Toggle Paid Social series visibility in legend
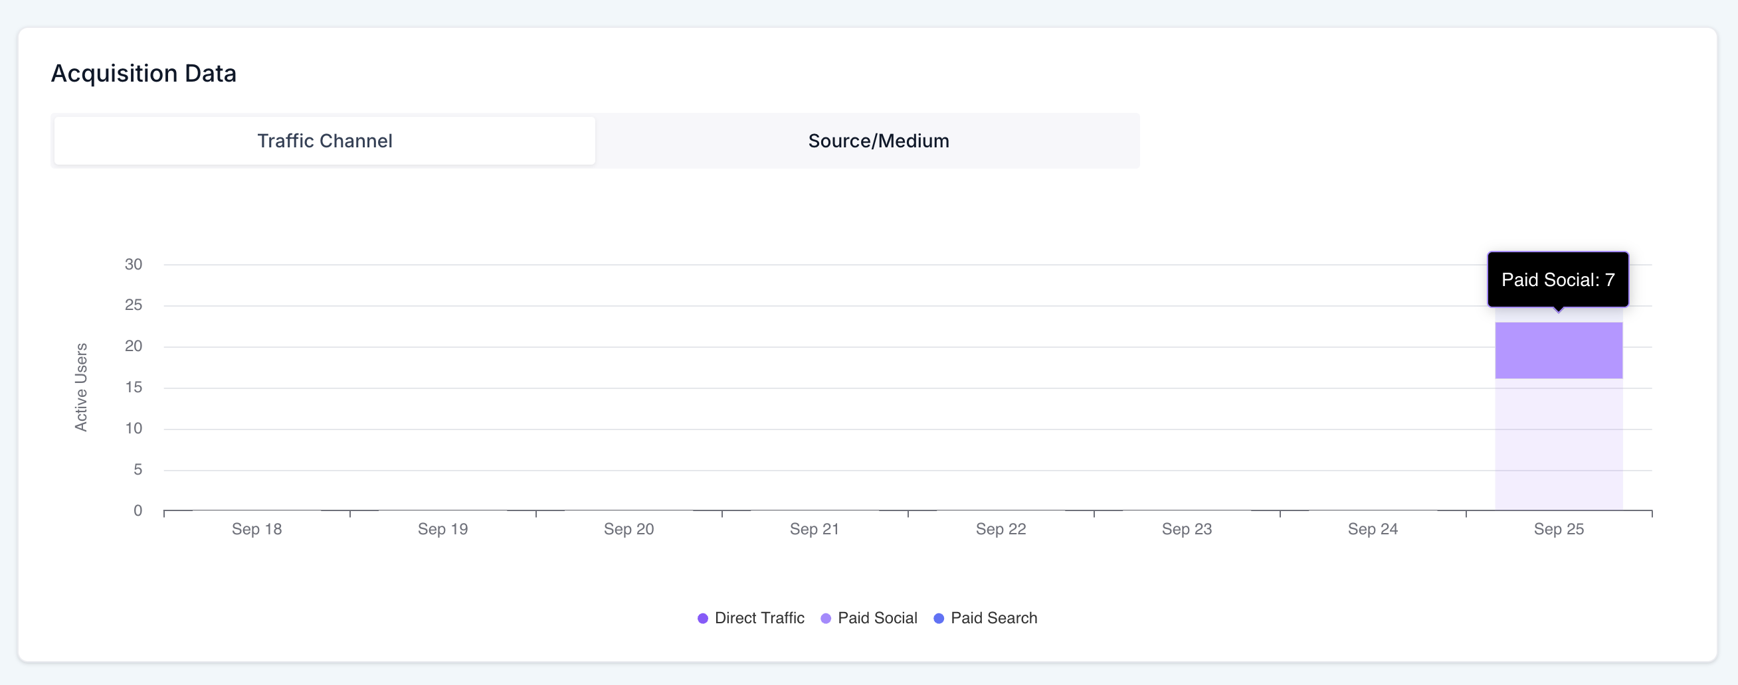Image resolution: width=1738 pixels, height=685 pixels. [824, 617]
